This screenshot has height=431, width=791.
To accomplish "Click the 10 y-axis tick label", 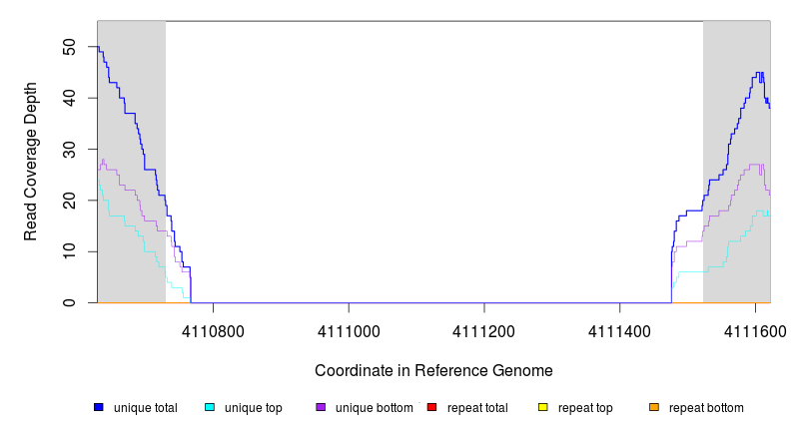I will (x=69, y=251).
